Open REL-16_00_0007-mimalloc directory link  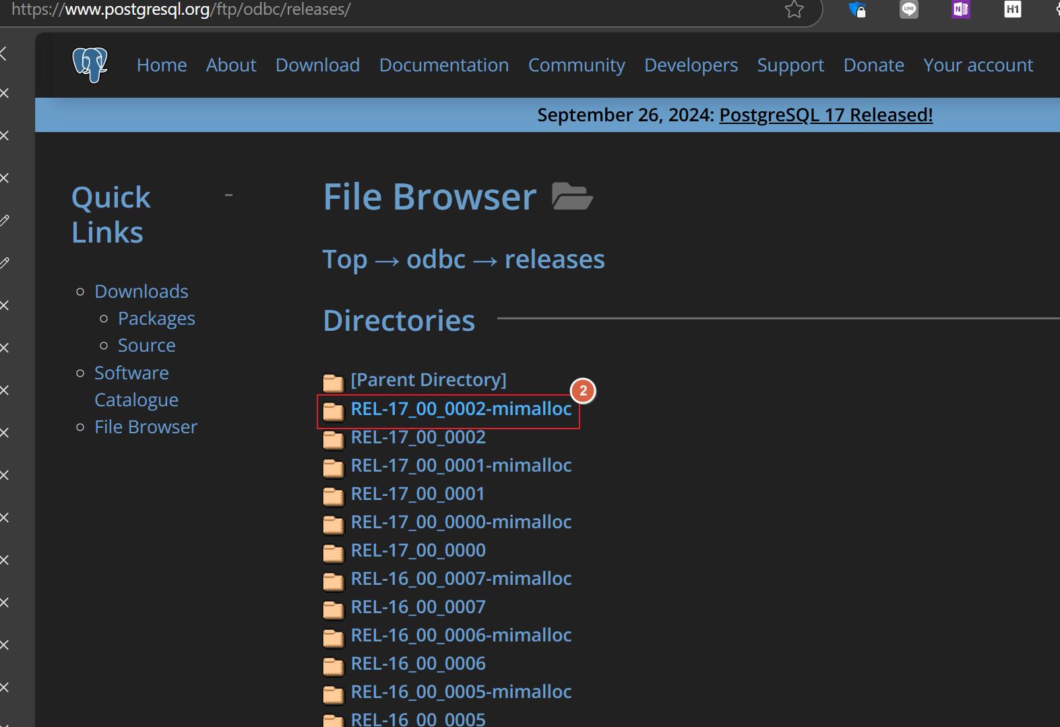tap(461, 579)
